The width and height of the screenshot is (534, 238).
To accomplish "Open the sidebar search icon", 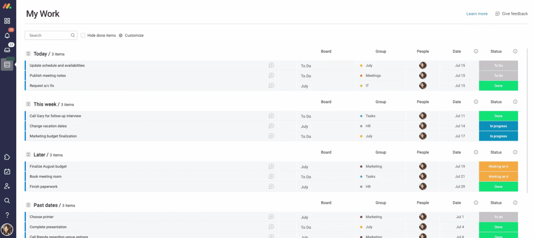I will pyautogui.click(x=7, y=201).
